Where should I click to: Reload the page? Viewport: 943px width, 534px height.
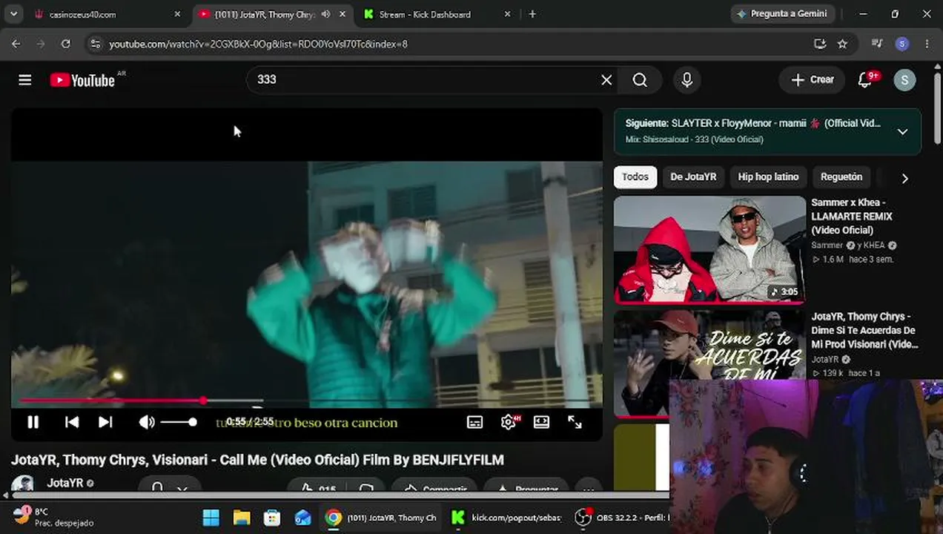coord(65,44)
